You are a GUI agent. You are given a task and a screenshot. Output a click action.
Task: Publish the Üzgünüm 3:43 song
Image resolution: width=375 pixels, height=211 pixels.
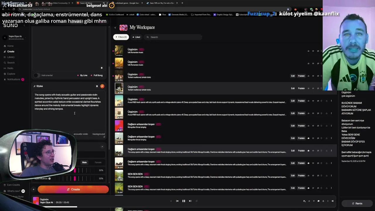[301, 88]
